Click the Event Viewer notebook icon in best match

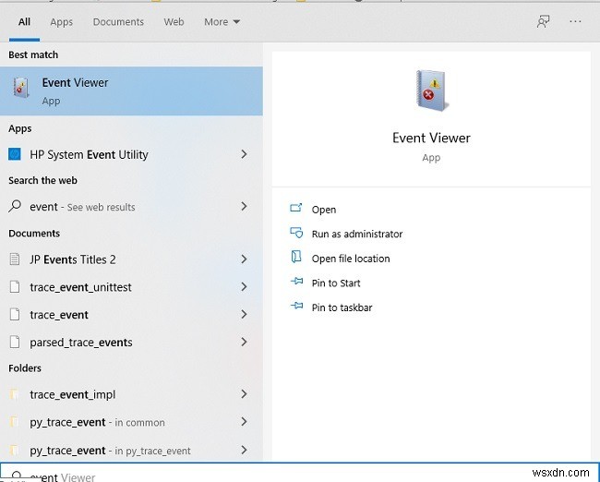20,88
